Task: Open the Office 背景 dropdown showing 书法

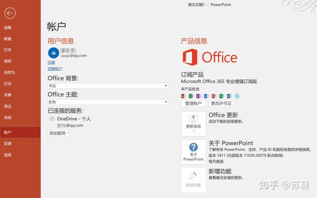Action: (x=108, y=86)
